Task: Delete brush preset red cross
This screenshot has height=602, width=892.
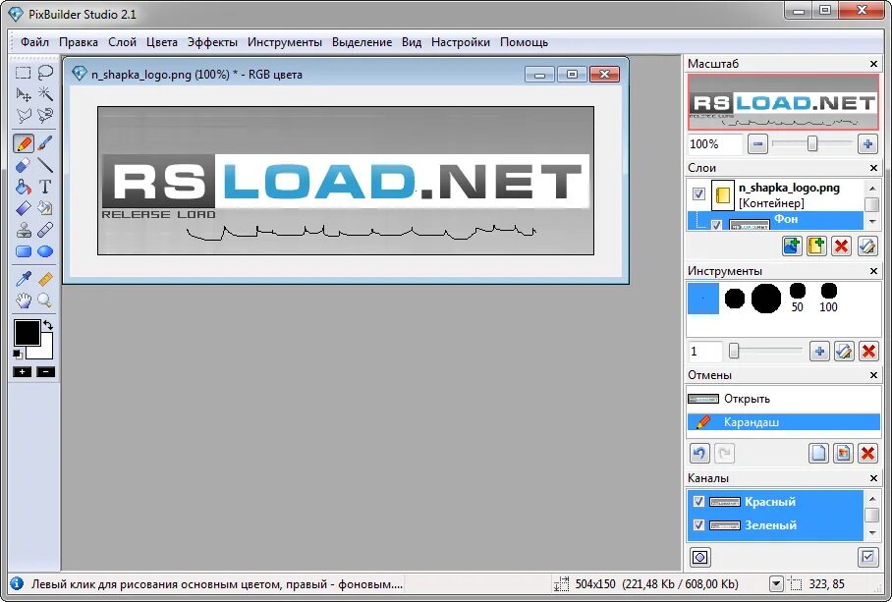Action: click(868, 352)
